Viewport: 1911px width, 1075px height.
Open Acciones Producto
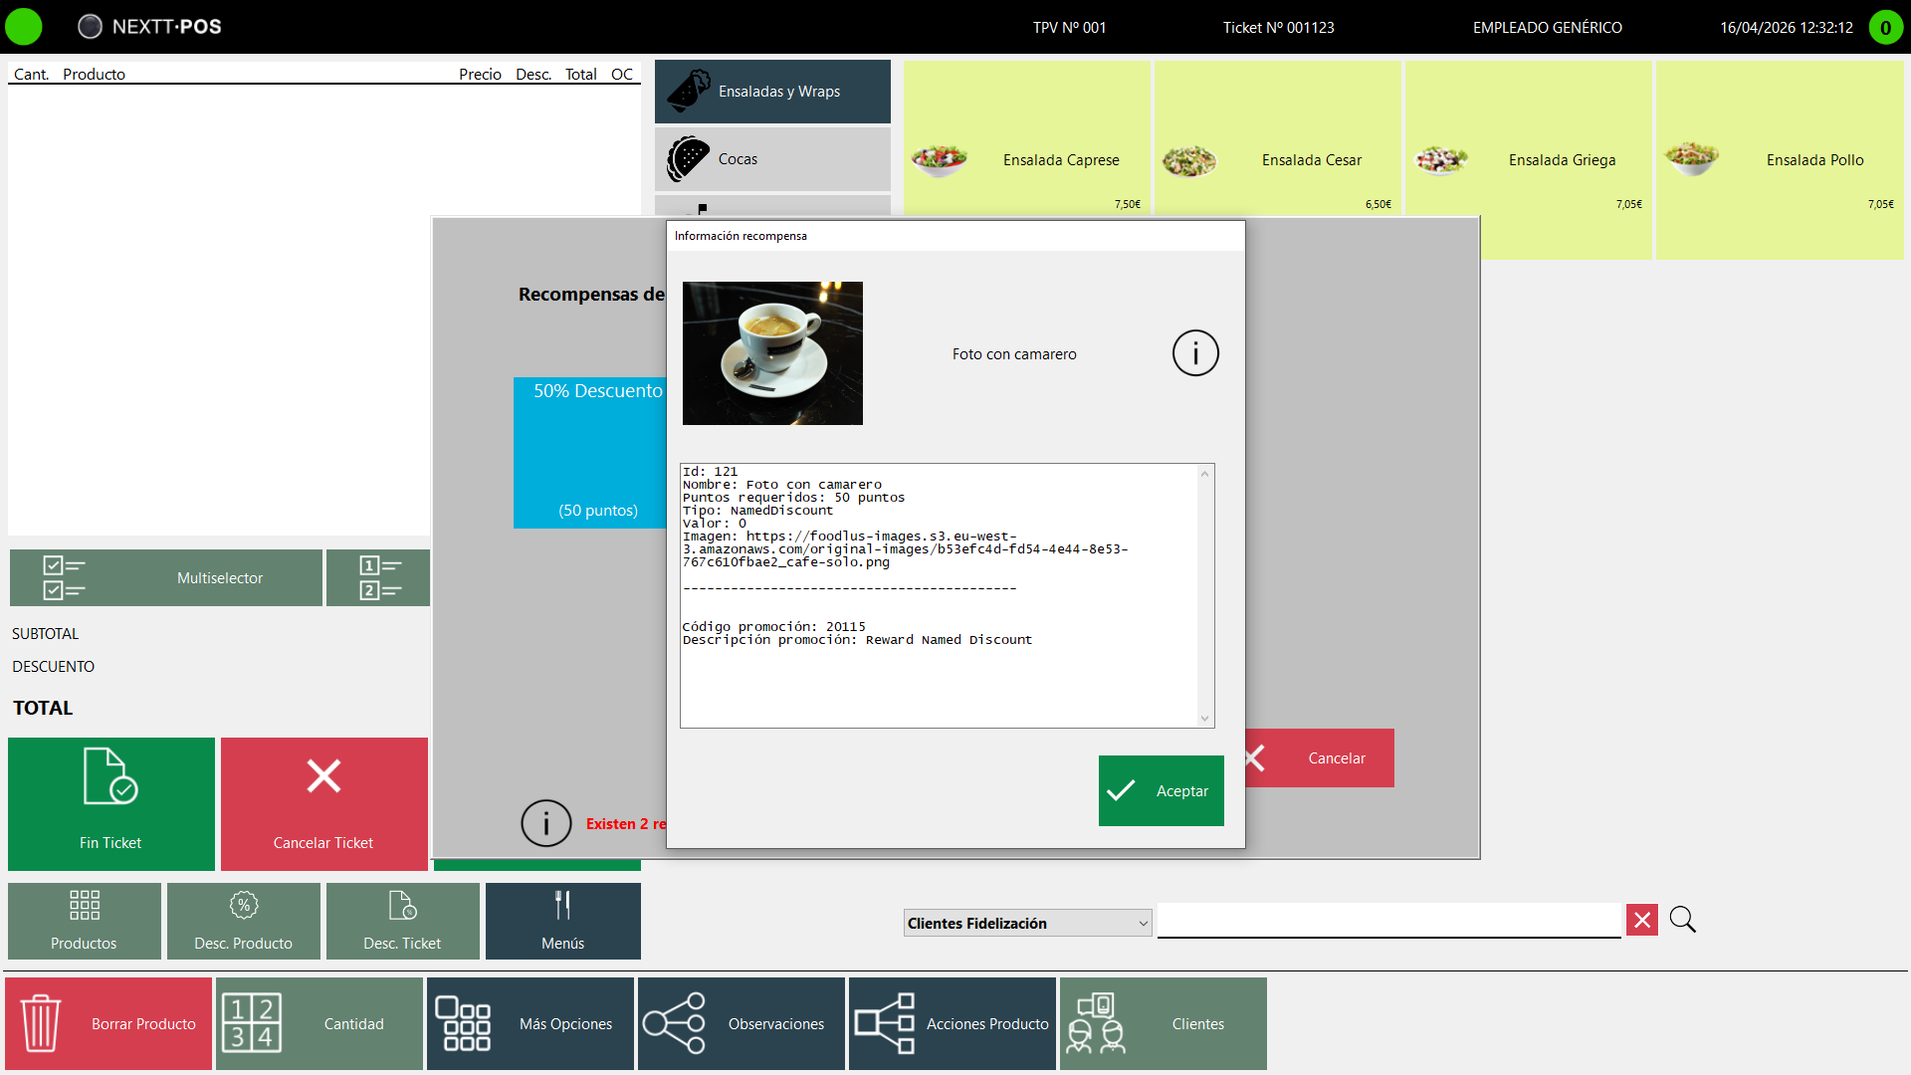click(x=953, y=1023)
